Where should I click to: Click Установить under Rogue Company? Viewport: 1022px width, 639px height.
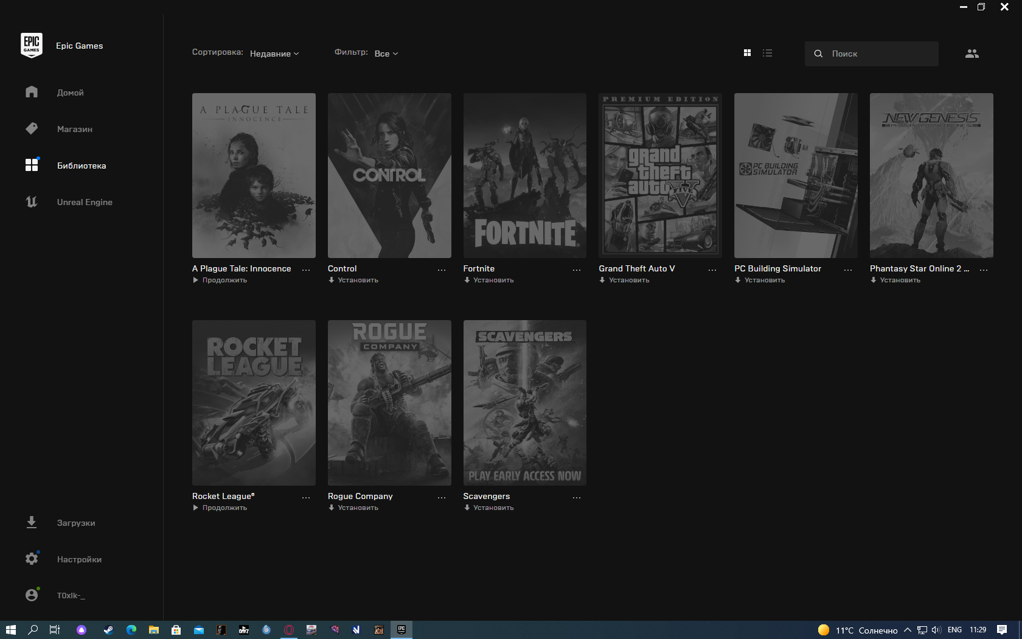coord(353,508)
